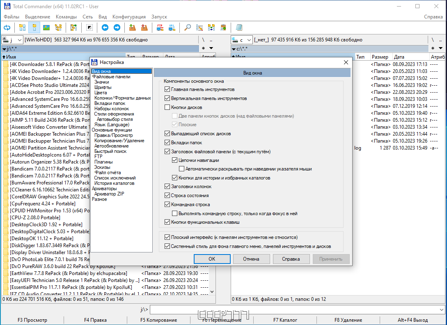Click the unpack files icon
Viewport: 447px width, 325px height.
tap(144, 27)
